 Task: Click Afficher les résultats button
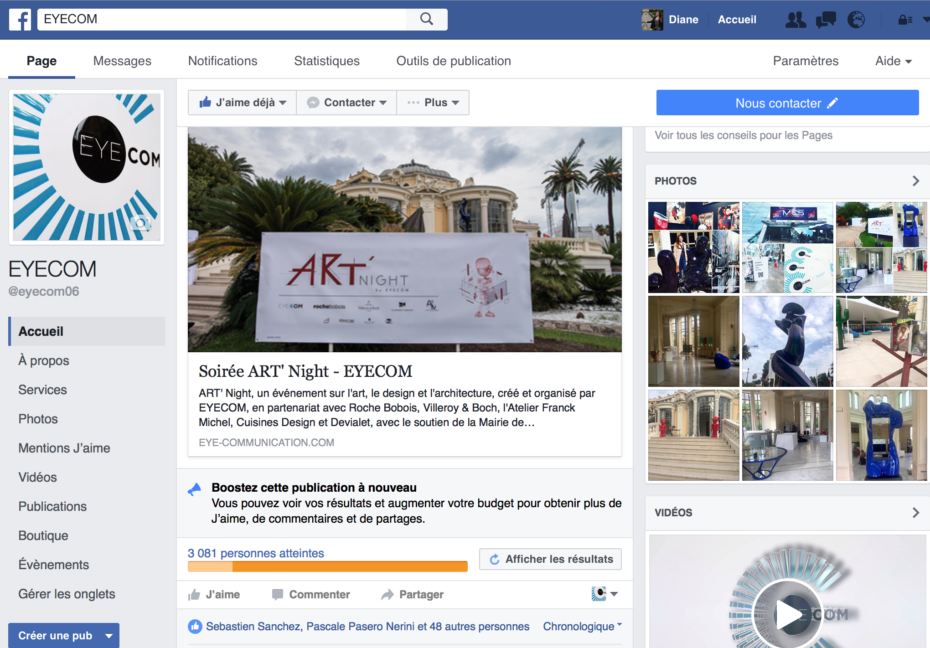(x=550, y=559)
